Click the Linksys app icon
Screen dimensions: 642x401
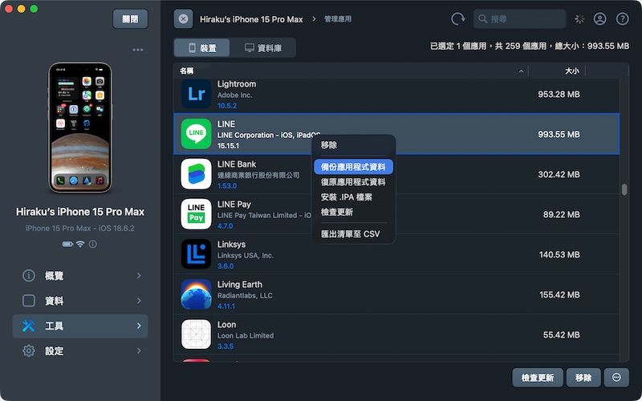coord(196,254)
